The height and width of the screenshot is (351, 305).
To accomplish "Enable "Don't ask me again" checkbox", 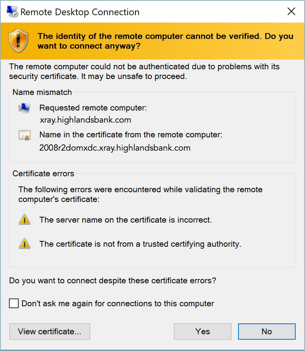I will (x=14, y=304).
